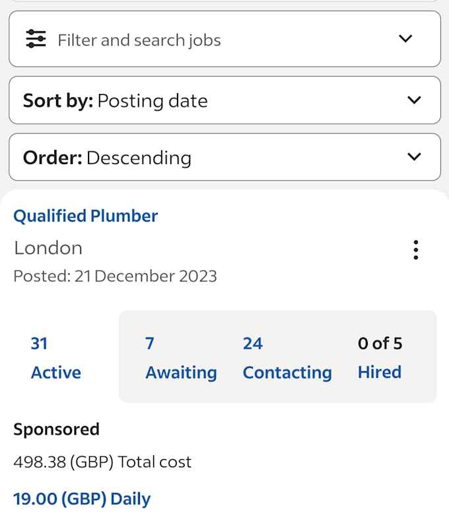Screen dimensions: 449x528
Task: Open the Order Descending dropdown
Action: click(225, 157)
